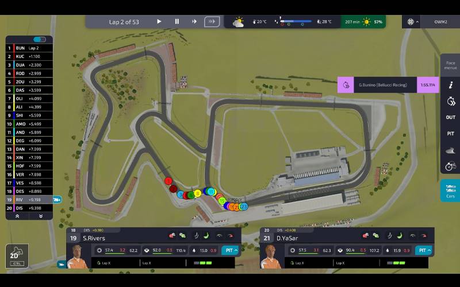Image resolution: width=460 pixels, height=287 pixels.
Task: Open the stopwatch timing icon in side menu
Action: coord(450,166)
